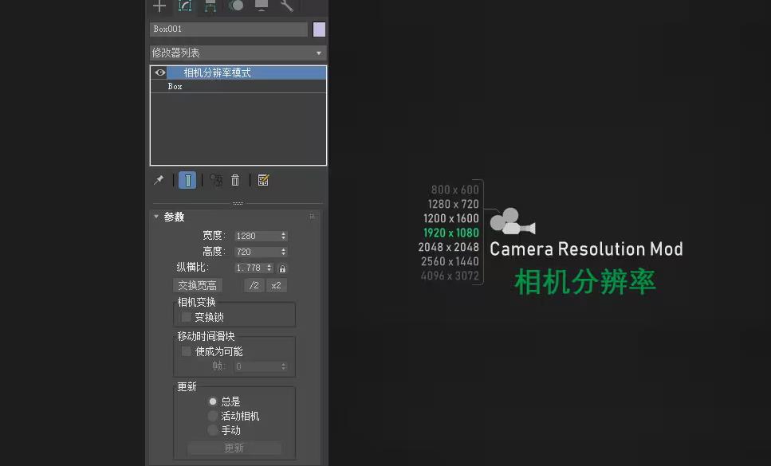
Task: Toggle Show End Result icon
Action: [x=187, y=180]
